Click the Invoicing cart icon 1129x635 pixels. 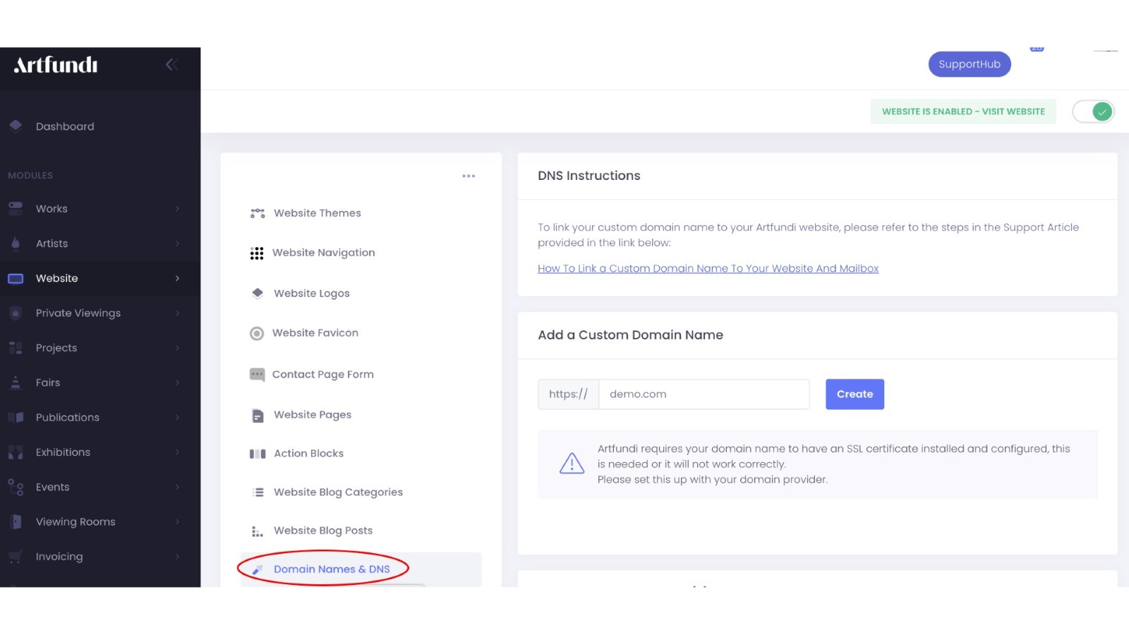(16, 556)
